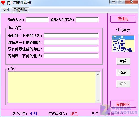Minimize the 情书自动生成器 window
The height and width of the screenshot is (117, 139).
point(114,2)
